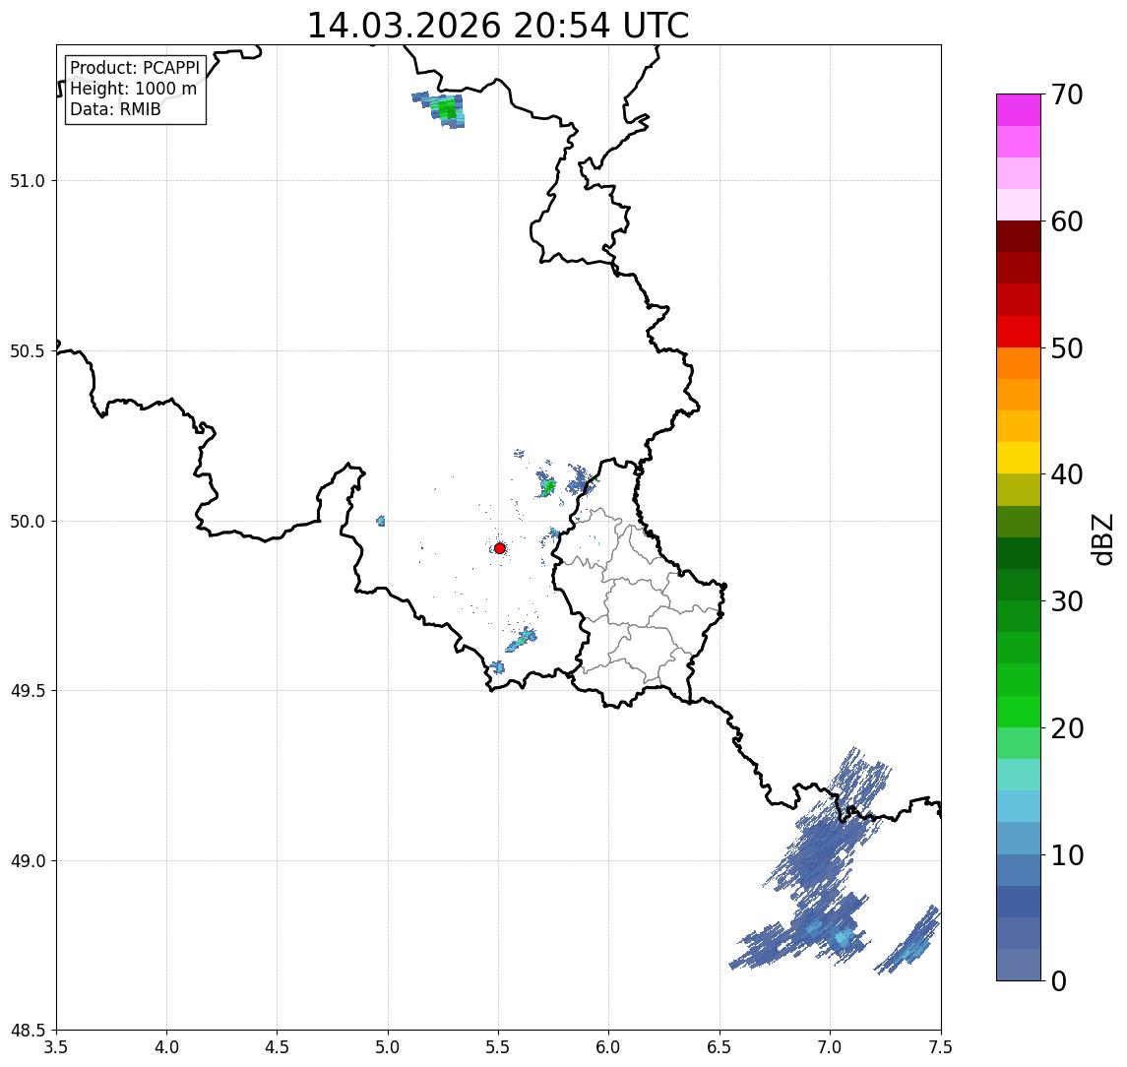Click the red radar location marker
Viewport: 1127px width, 1067px height.
[500, 548]
